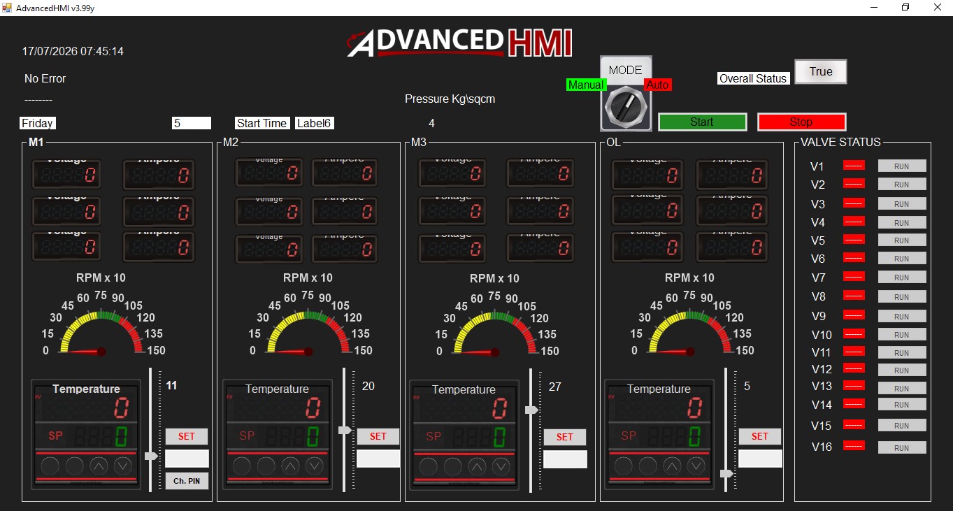Image resolution: width=953 pixels, height=511 pixels.
Task: Click the date and time readout
Action: pos(73,51)
